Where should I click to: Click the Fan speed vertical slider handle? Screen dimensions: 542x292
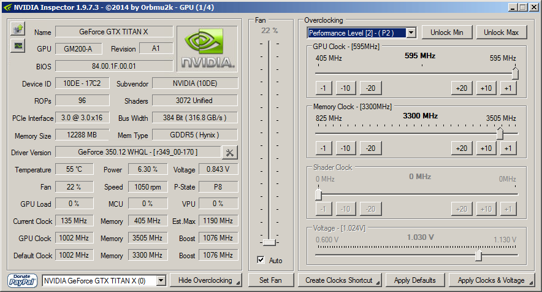pos(269,242)
